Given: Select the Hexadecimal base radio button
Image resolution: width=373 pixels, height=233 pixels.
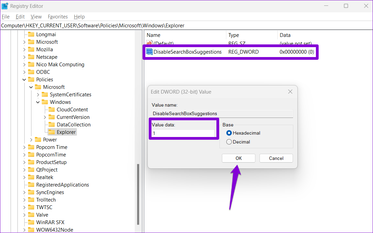Looking at the screenshot, I should 229,133.
